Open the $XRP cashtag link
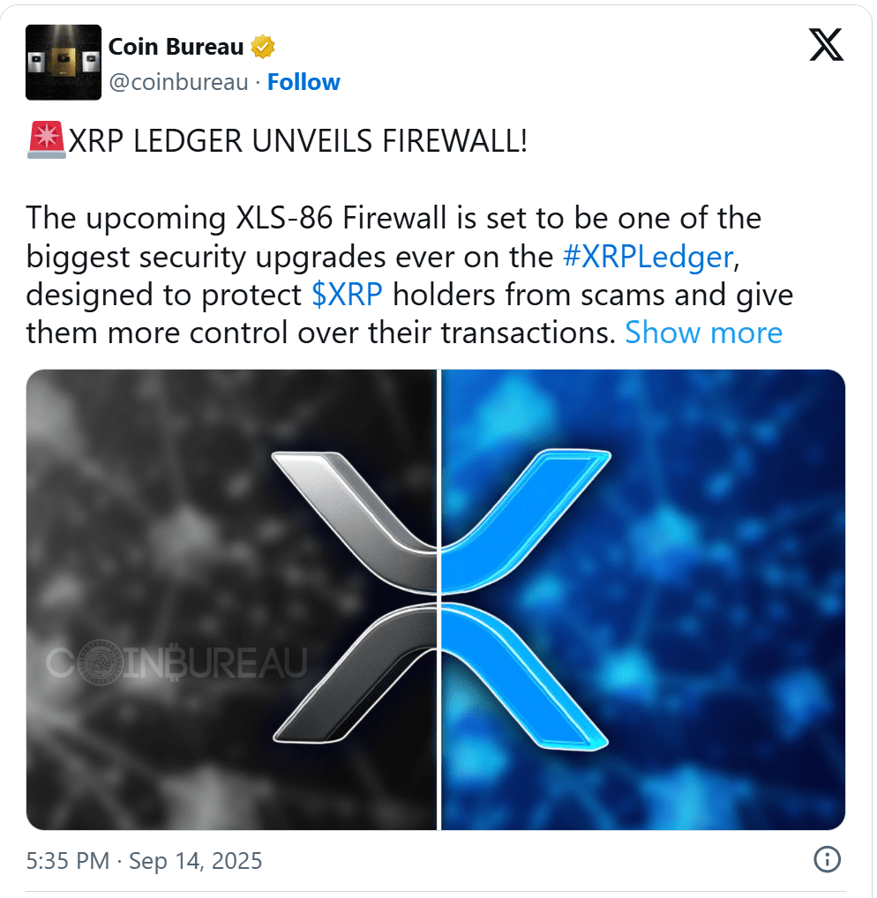 [x=347, y=295]
